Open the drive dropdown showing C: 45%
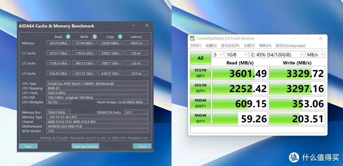The image size is (343, 166). pos(277,54)
